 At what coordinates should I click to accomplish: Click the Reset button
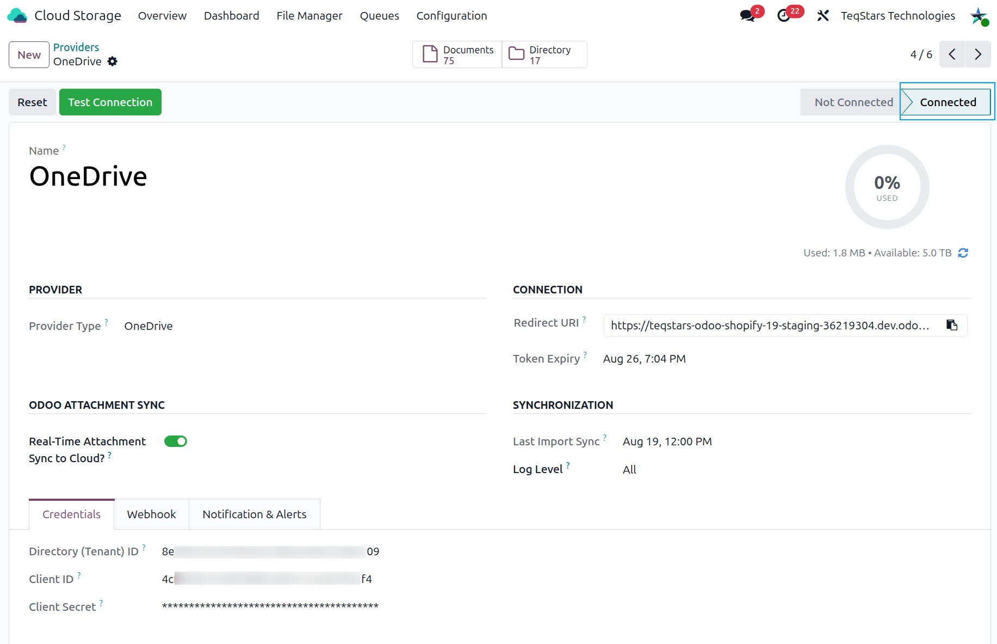point(32,102)
